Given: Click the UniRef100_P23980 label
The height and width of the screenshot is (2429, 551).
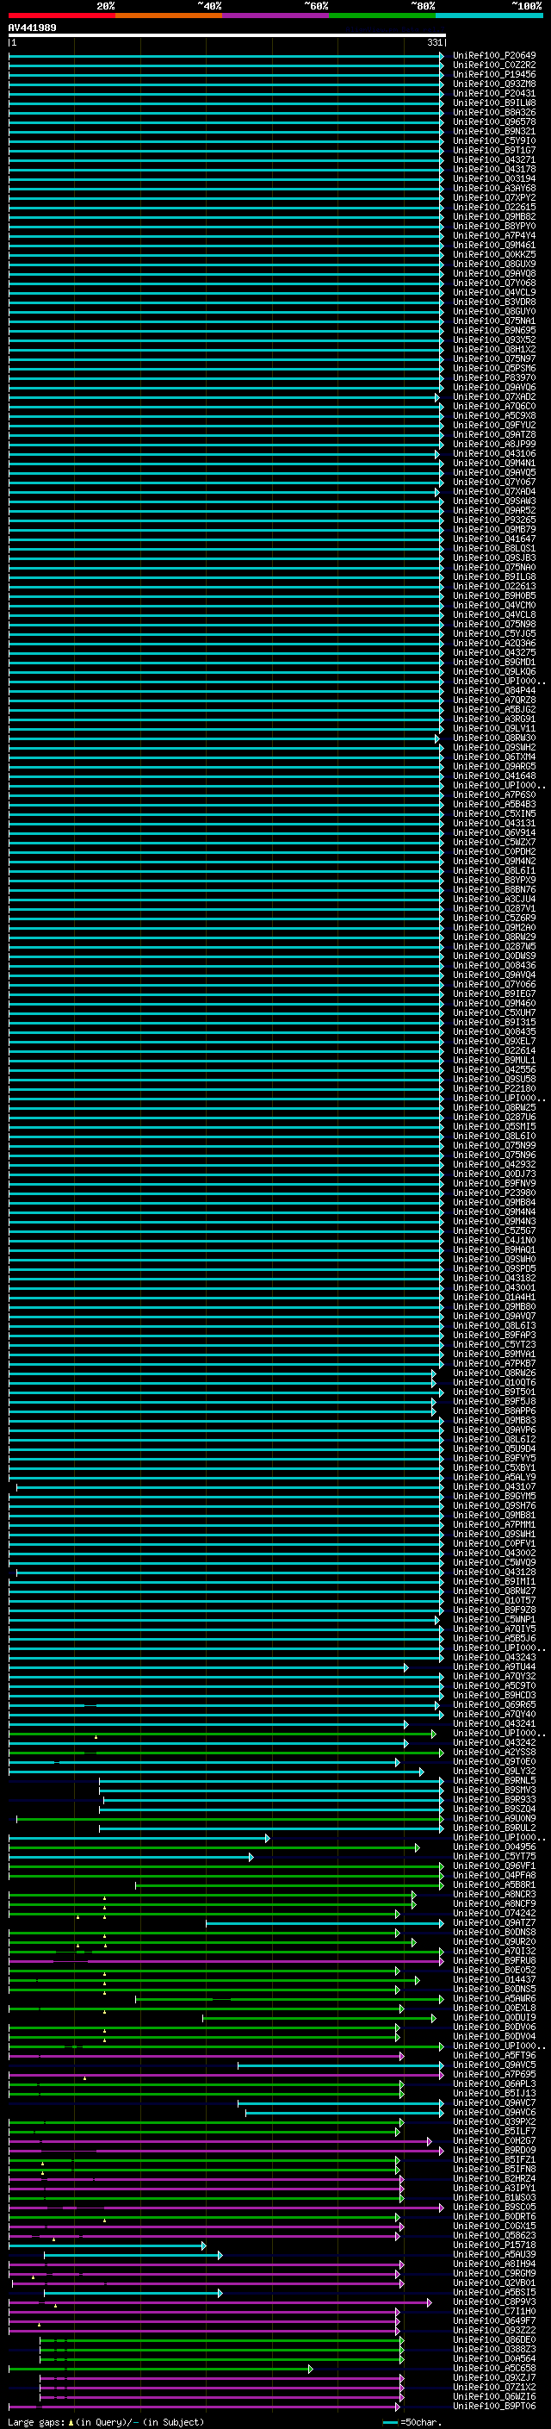Looking at the screenshot, I should coord(494,1193).
